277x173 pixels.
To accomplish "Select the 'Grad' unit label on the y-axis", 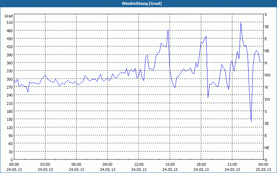I will [x=9, y=16].
